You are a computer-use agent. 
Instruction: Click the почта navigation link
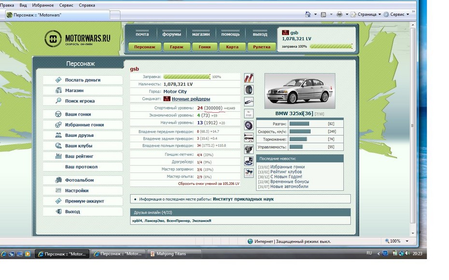pos(142,33)
